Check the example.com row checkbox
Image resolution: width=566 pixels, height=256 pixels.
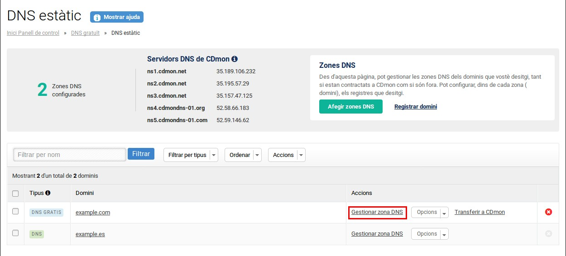tap(15, 211)
